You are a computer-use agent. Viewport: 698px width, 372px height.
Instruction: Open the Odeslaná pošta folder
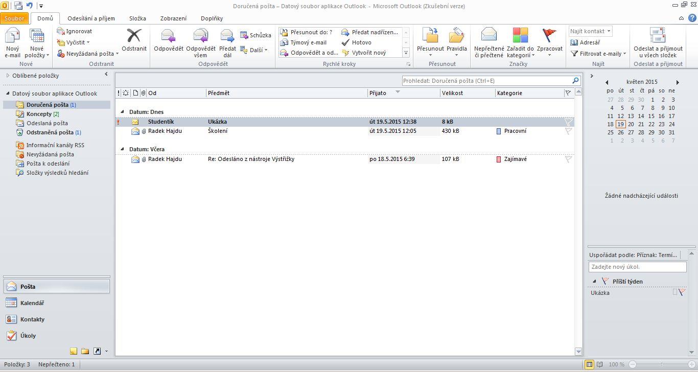click(x=47, y=123)
